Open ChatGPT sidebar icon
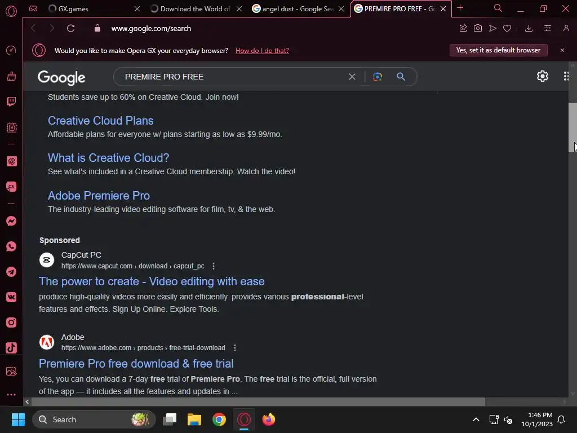577x433 pixels. 11,161
